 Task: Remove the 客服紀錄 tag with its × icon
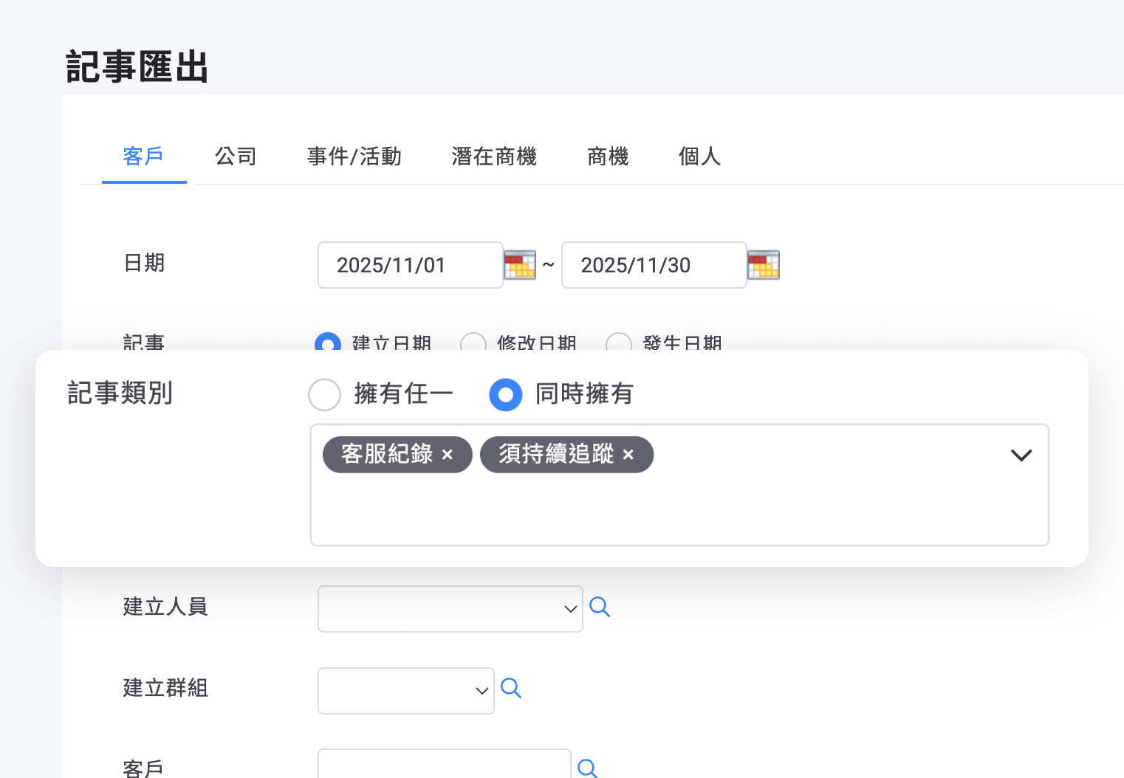[448, 455]
